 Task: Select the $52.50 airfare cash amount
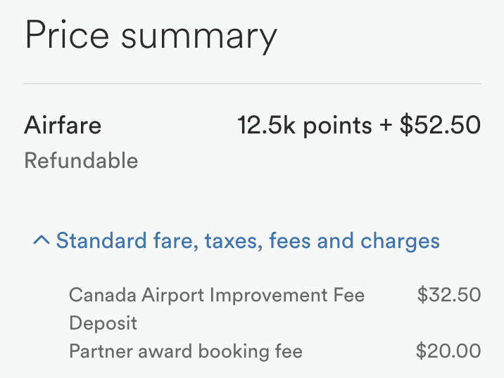tap(440, 125)
